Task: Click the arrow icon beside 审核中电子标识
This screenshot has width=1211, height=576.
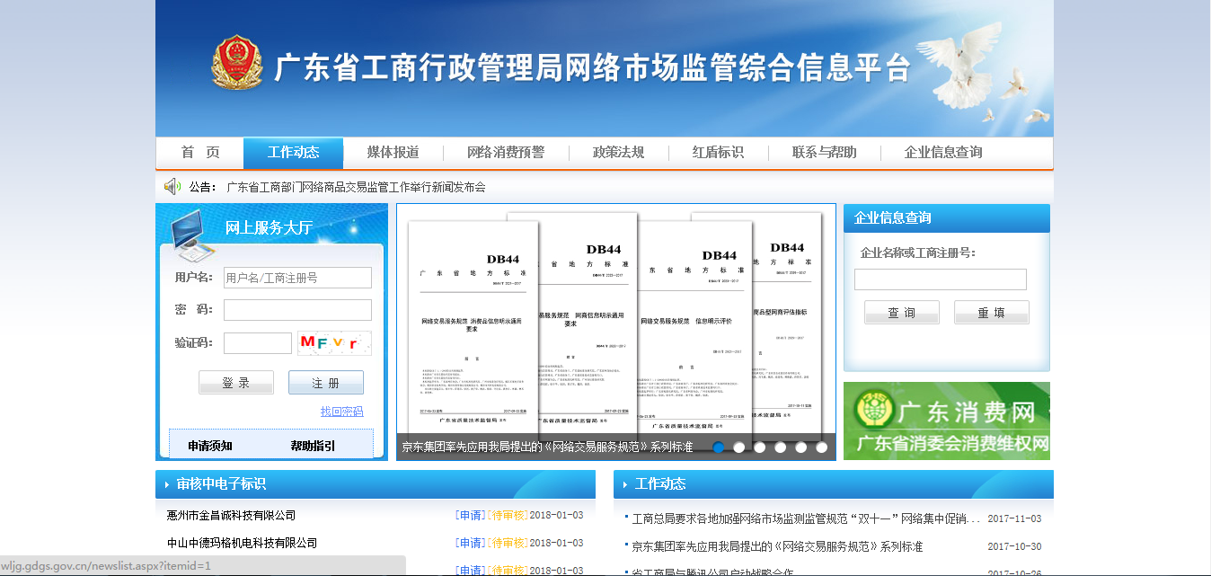Action: (166, 484)
